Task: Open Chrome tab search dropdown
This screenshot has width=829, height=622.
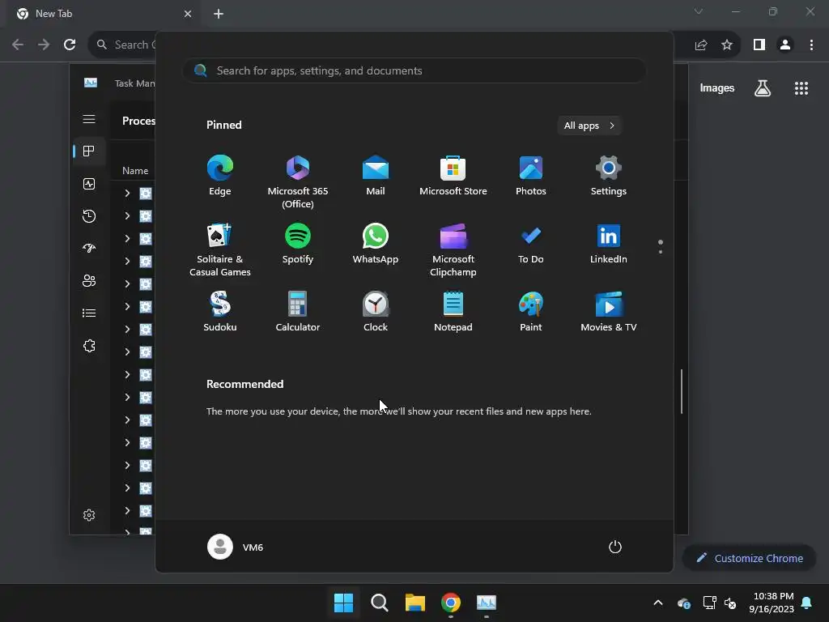Action: 699,11
